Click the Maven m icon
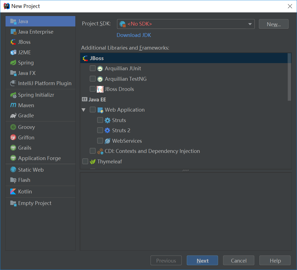This screenshot has width=297, height=270. [13, 105]
